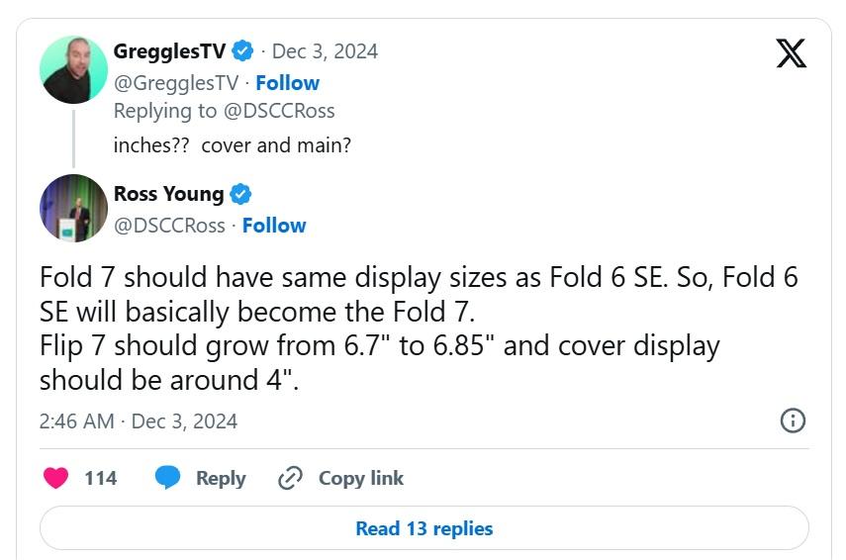Click the @GregglesTV handle
The image size is (846, 560).
click(x=176, y=83)
